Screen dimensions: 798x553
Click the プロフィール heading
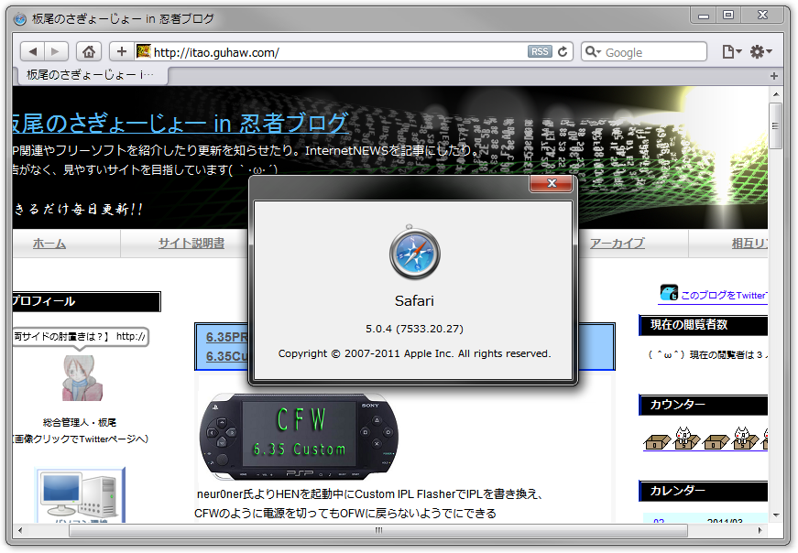[x=44, y=301]
